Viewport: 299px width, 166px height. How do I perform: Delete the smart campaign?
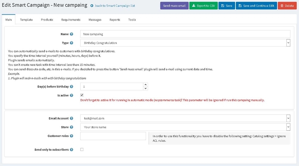(287, 6)
